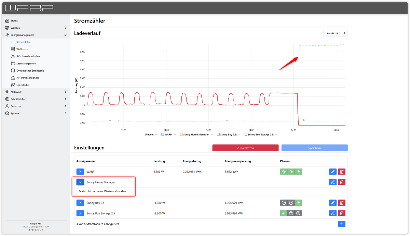Click WARP power value 6.806 W
Image resolution: width=410 pixels, height=236 pixels.
(x=159, y=172)
